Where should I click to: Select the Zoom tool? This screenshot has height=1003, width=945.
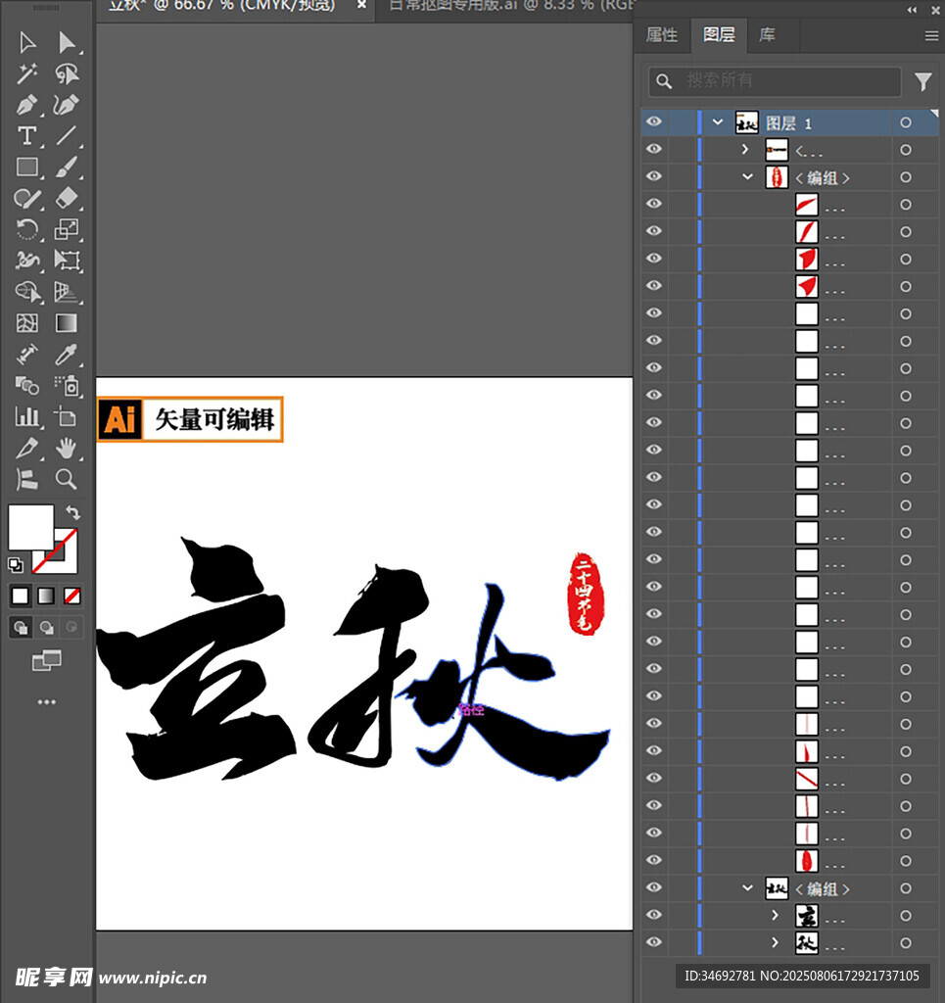67,479
